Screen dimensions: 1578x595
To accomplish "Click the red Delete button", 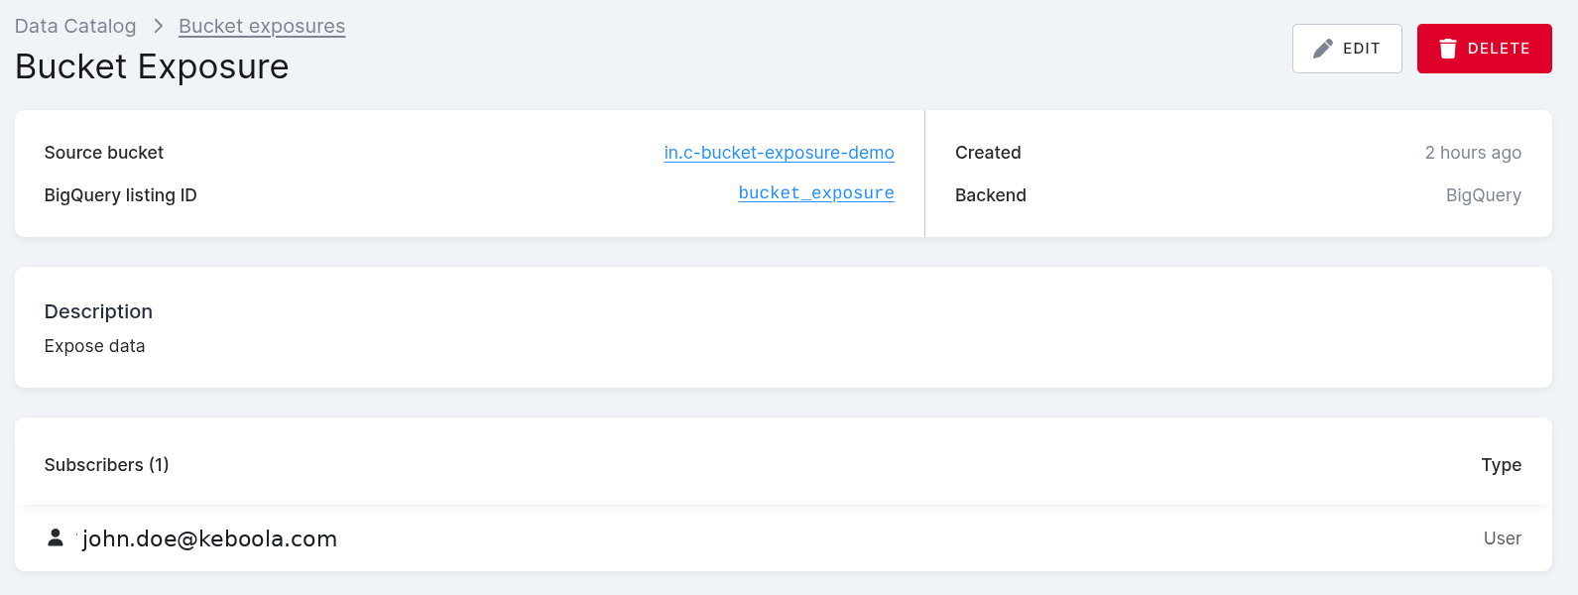I will coord(1484,49).
